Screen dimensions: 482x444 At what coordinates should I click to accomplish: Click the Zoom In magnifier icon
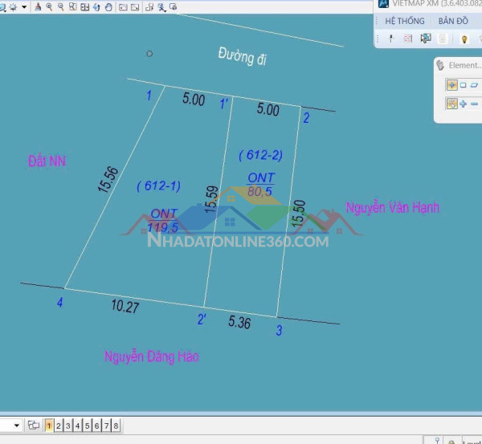click(x=49, y=6)
